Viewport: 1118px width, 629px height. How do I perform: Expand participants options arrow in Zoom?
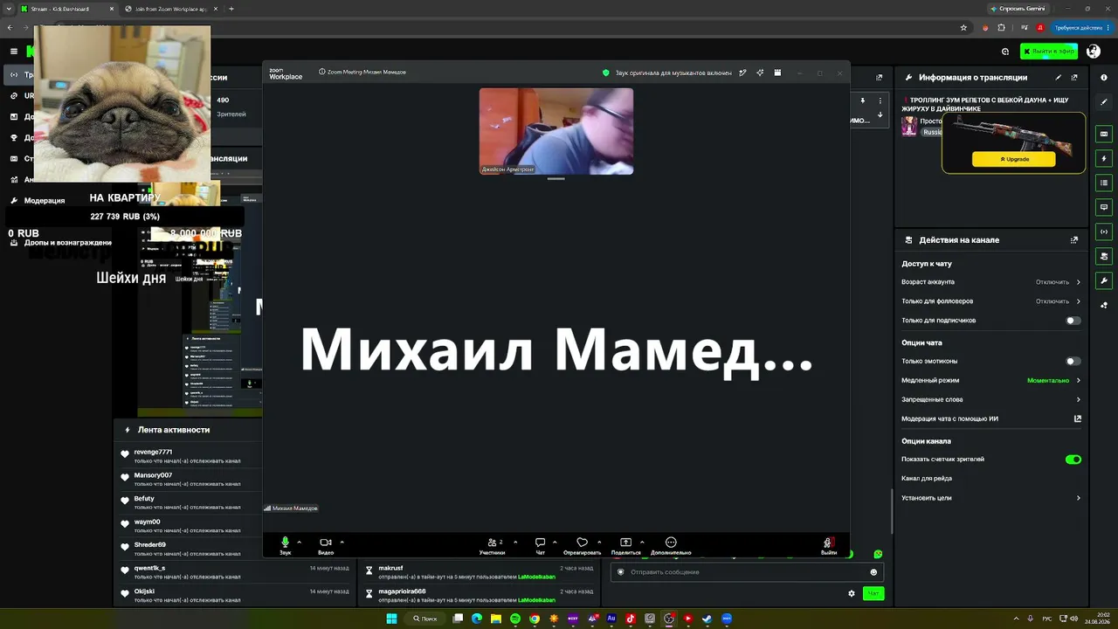point(515,542)
